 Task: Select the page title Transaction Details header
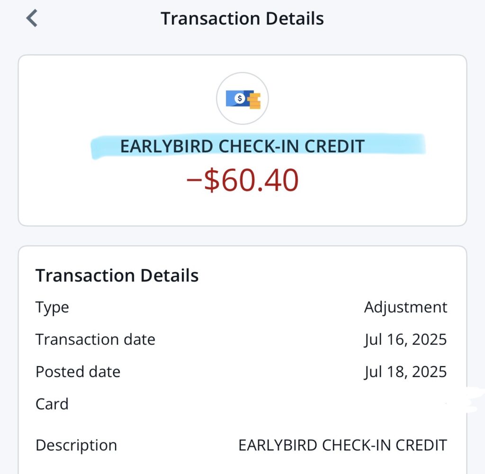click(242, 19)
